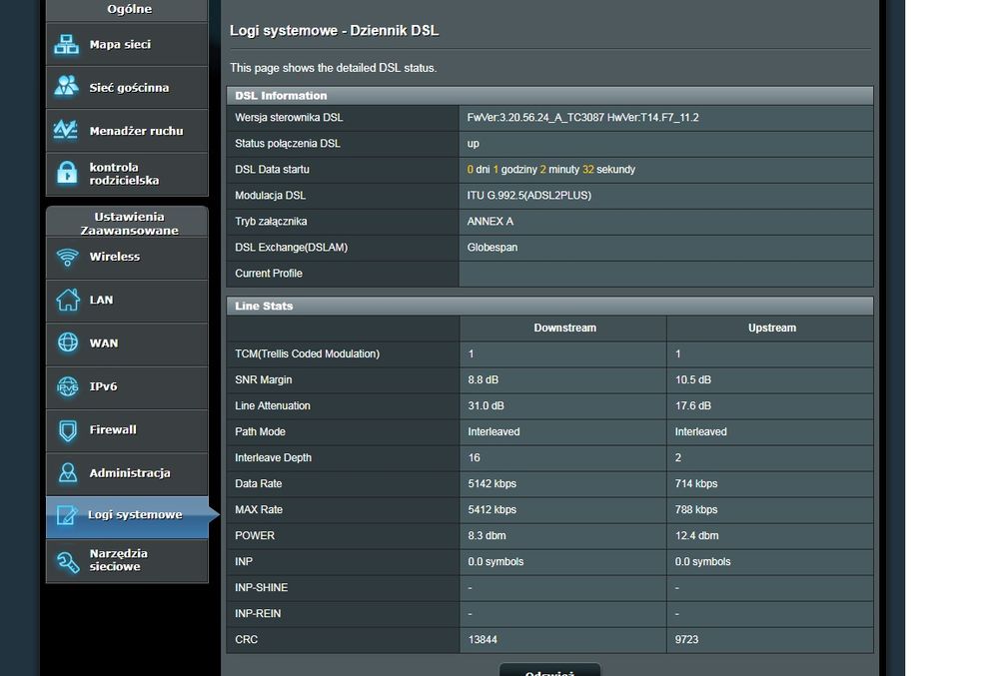
Task: Open the Mapa sieci network map icon
Action: [67, 45]
